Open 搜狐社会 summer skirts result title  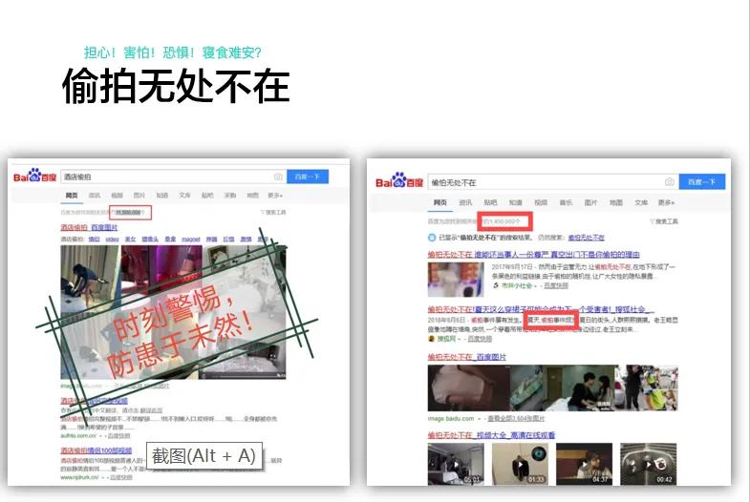(x=541, y=309)
